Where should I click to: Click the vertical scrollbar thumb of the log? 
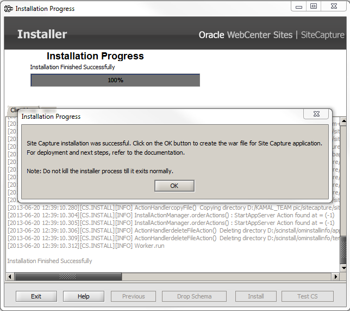click(x=343, y=249)
